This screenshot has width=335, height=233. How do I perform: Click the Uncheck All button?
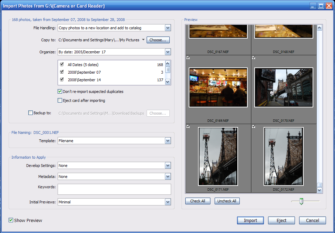(227, 201)
